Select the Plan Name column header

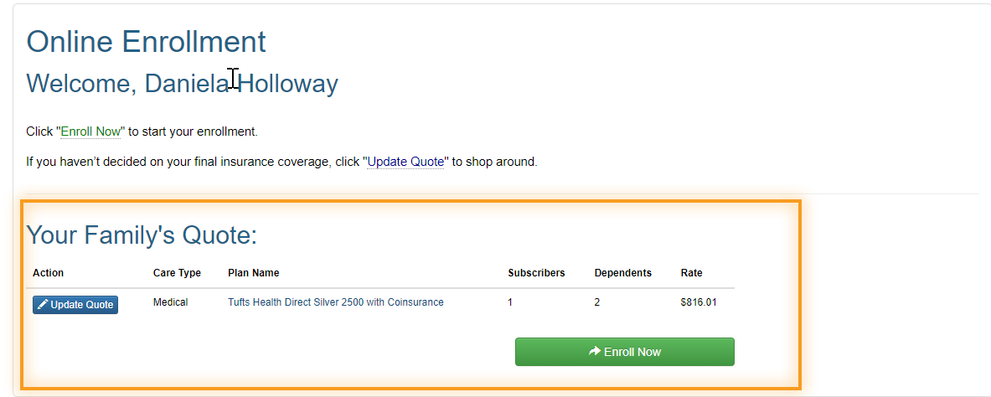[254, 273]
